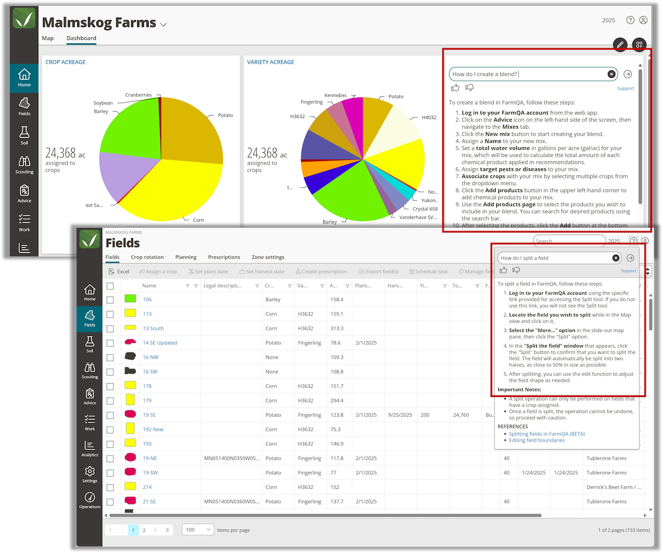Open Scouting in the Fields window sidebar
The width and height of the screenshot is (663, 553).
(90, 370)
